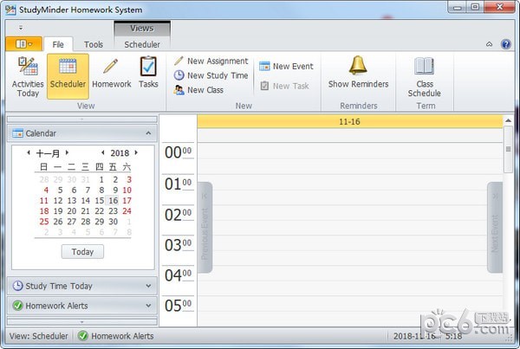
Task: Add a New Class
Action: click(198, 90)
